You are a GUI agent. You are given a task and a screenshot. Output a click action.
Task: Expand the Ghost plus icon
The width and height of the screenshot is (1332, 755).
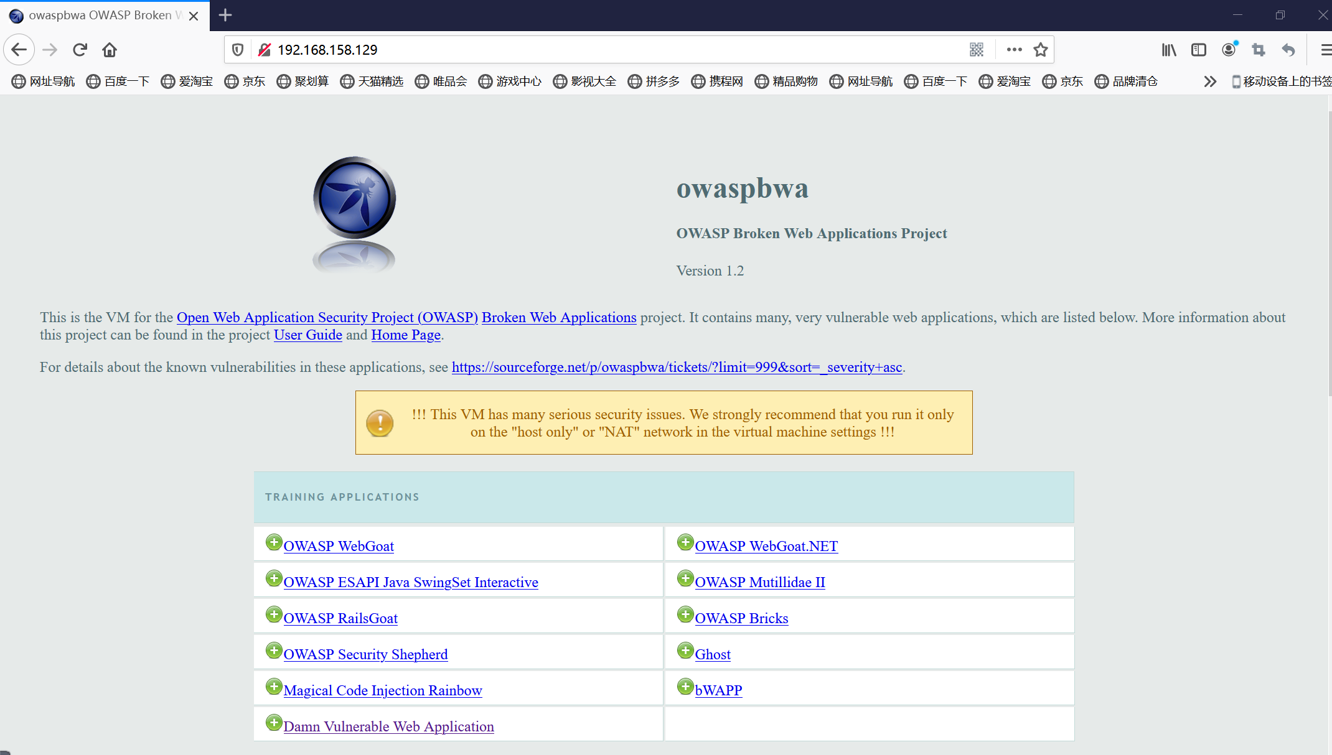[685, 651]
